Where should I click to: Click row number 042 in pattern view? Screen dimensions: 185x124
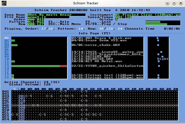pyautogui.click(x=5, y=91)
